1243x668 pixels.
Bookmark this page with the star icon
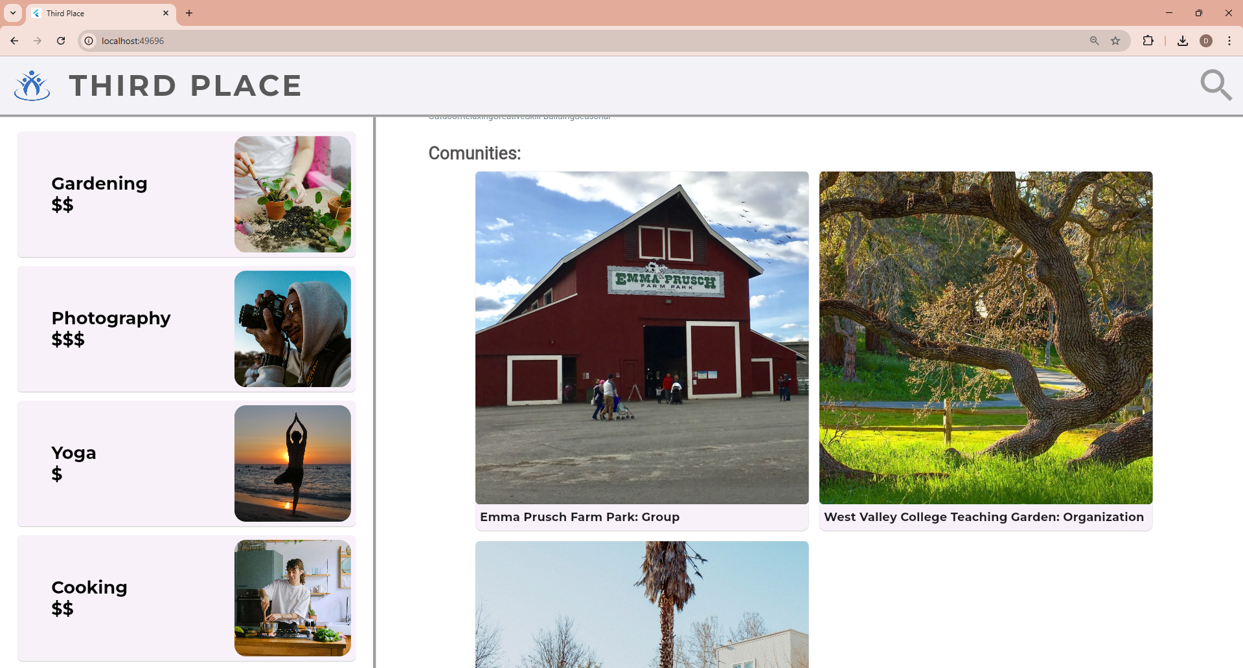(x=1115, y=41)
